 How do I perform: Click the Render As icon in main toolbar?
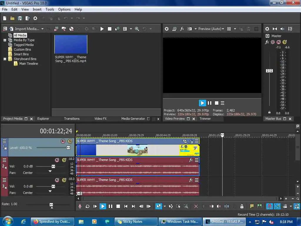(x=27, y=18)
